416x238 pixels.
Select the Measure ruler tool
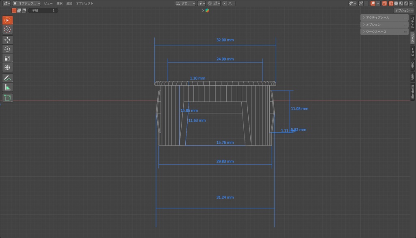point(7,87)
